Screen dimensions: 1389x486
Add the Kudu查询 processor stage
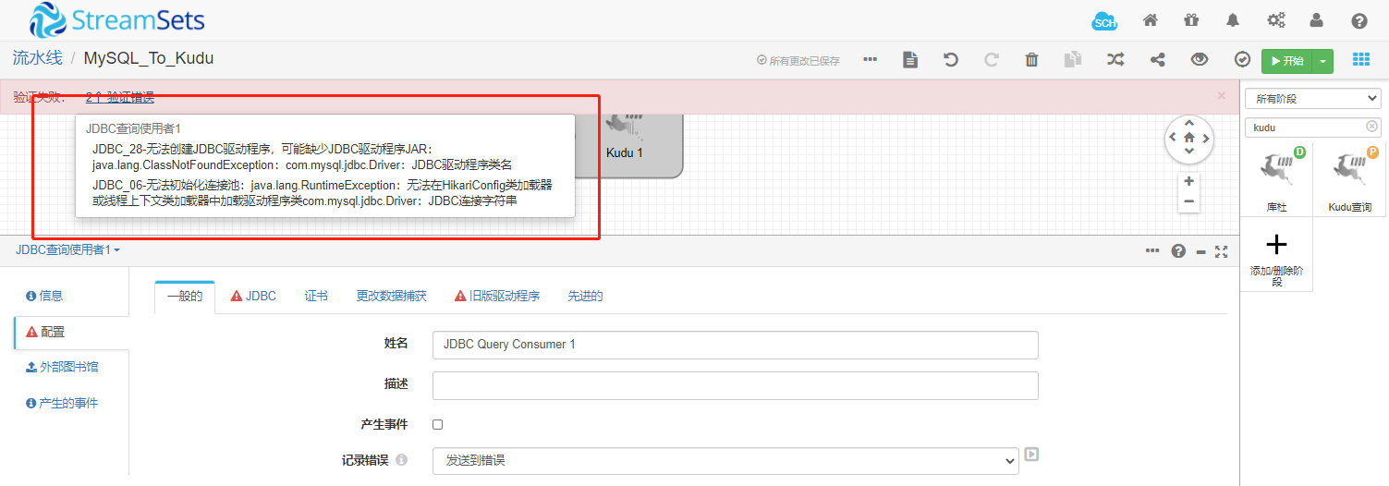1349,179
